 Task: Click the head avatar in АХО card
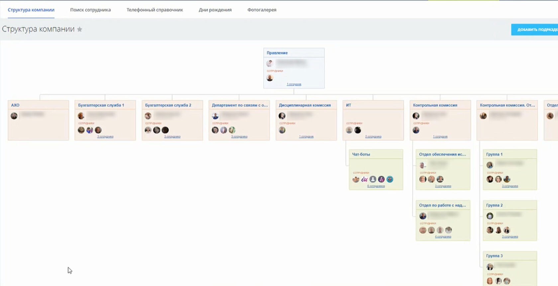coord(14,116)
